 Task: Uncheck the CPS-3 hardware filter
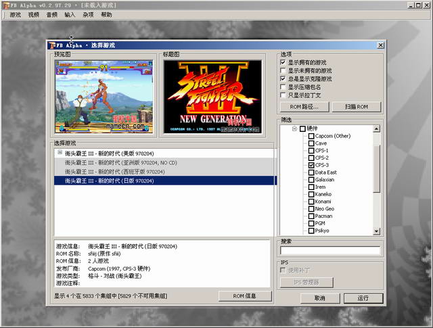pyautogui.click(x=311, y=165)
